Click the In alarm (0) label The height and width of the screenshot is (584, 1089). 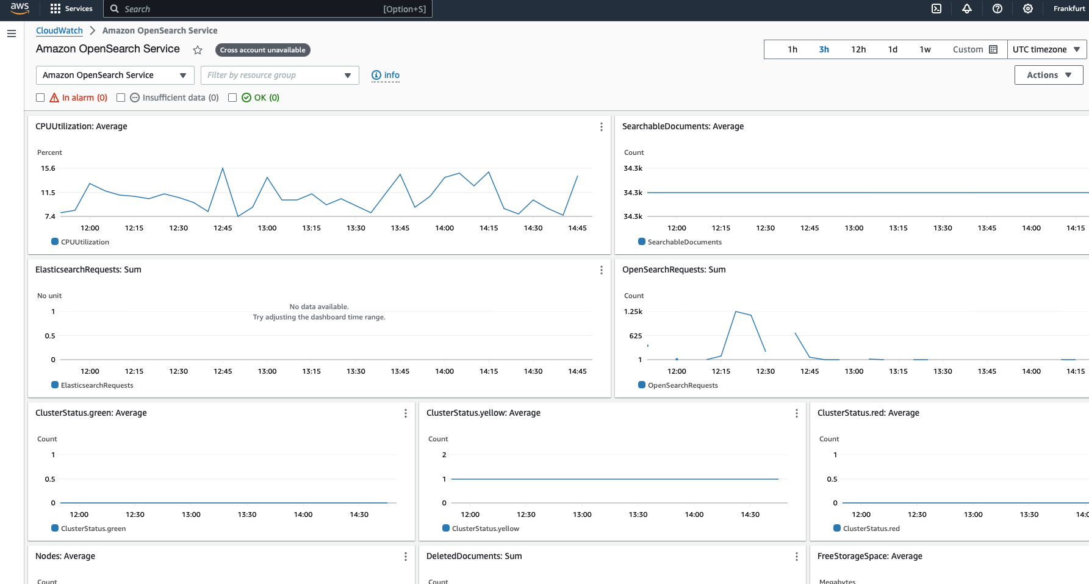click(x=85, y=98)
